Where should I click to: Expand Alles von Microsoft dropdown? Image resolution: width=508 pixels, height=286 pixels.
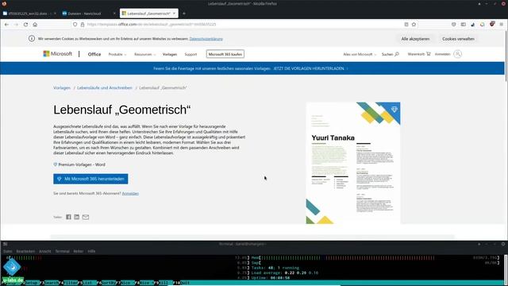pos(360,55)
